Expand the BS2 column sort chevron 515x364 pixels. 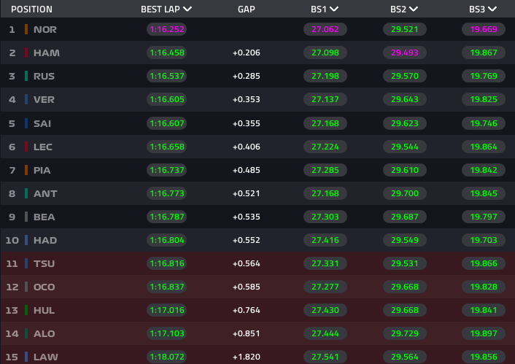pos(414,9)
